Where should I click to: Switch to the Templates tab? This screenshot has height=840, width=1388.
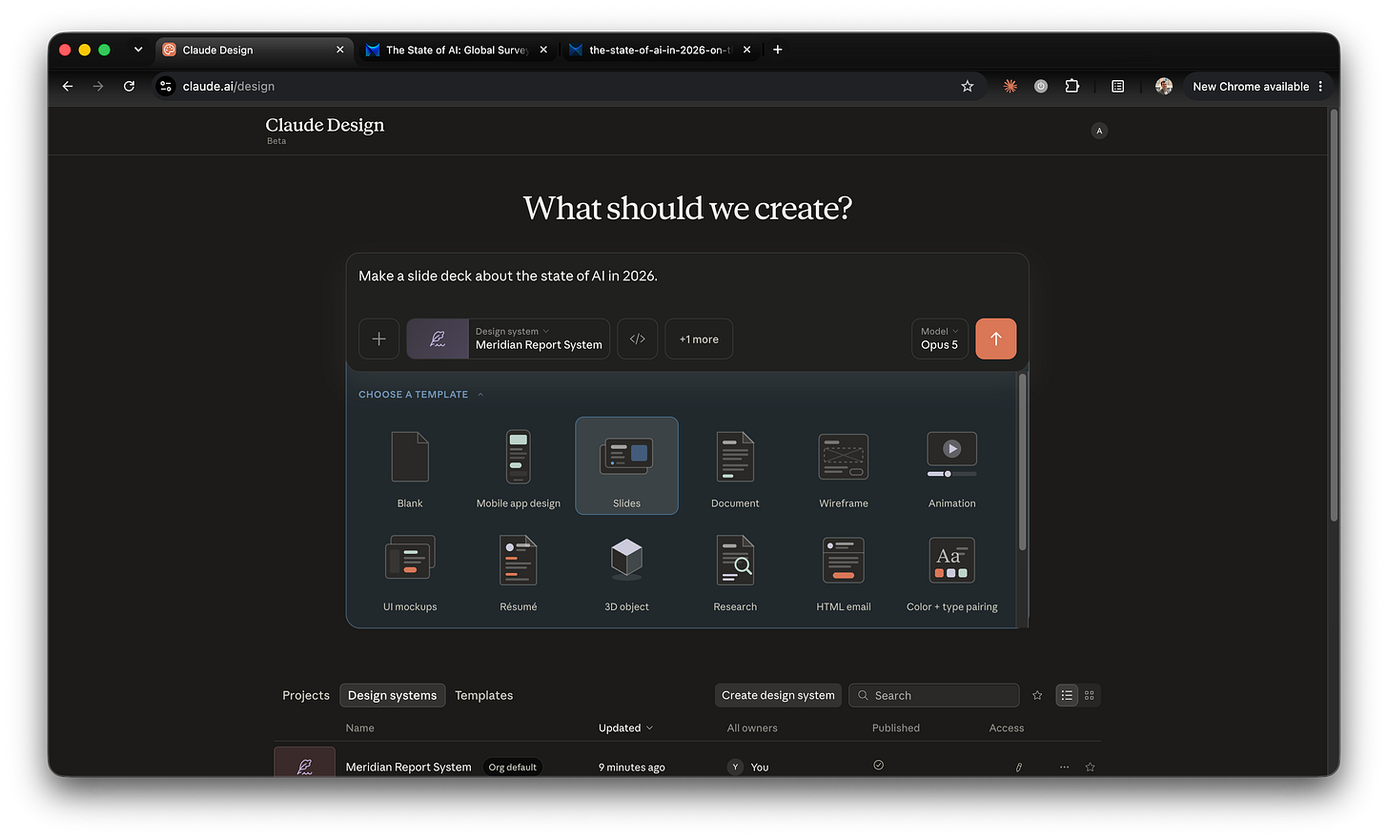tap(484, 695)
